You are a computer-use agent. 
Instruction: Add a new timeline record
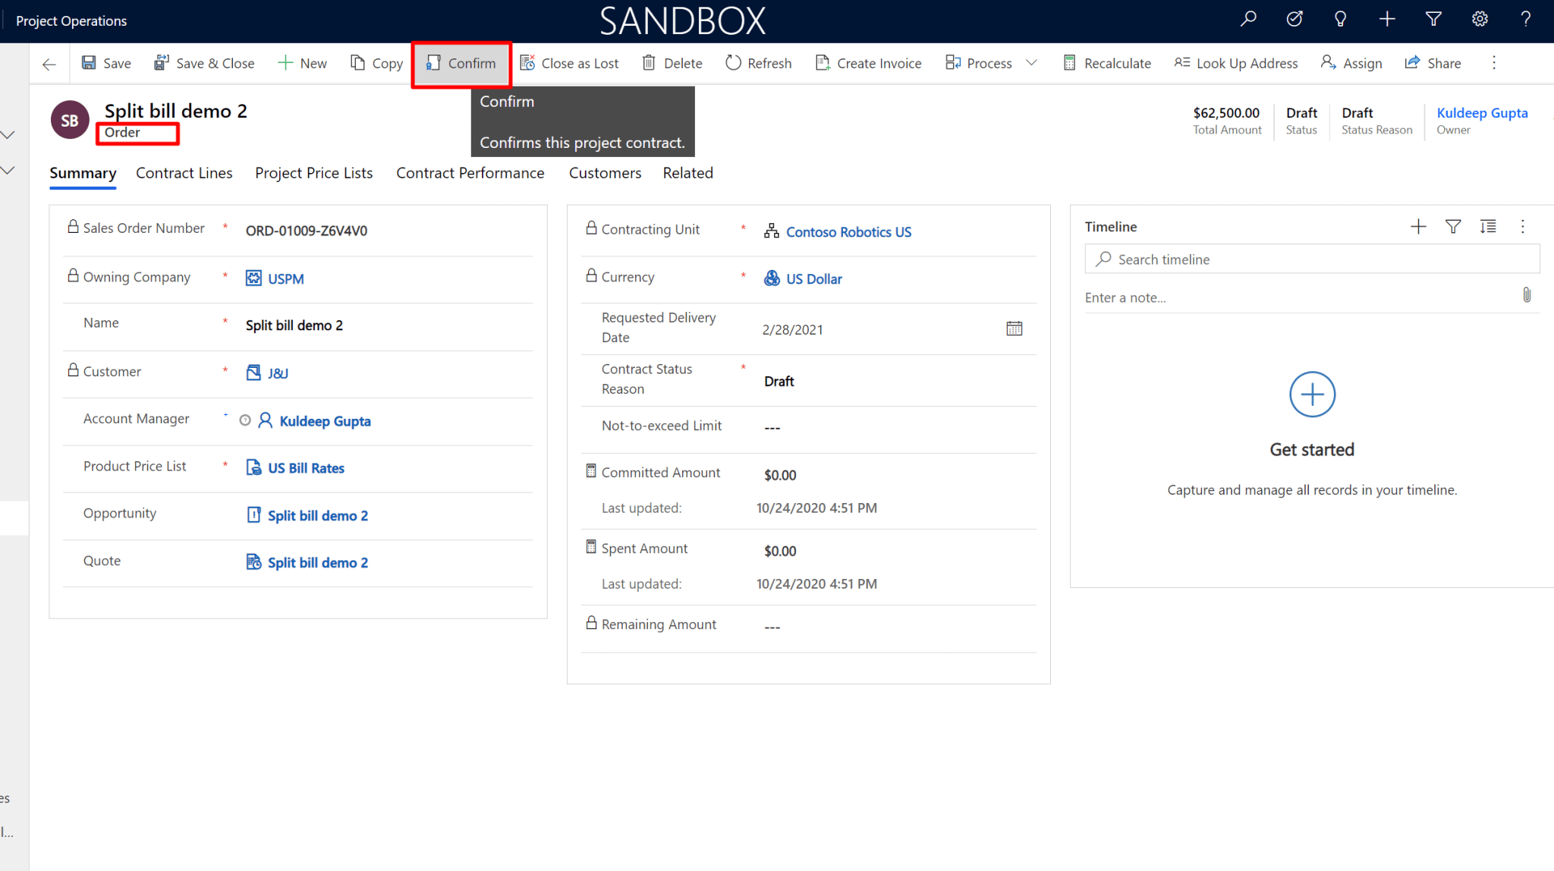pos(1418,226)
